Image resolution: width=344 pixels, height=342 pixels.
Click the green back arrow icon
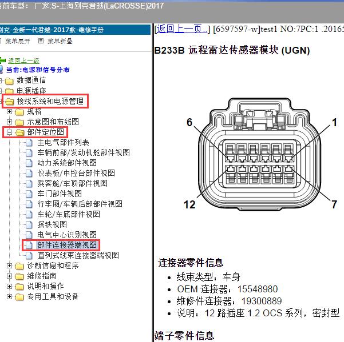2,60
